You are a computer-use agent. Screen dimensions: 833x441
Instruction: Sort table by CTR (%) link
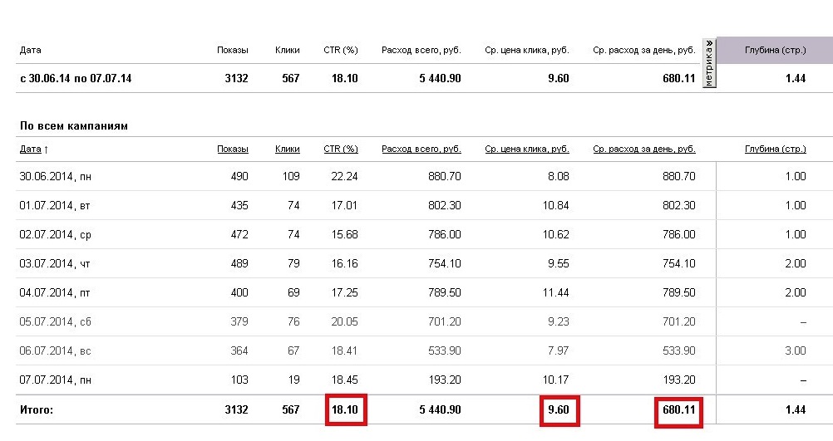point(340,149)
